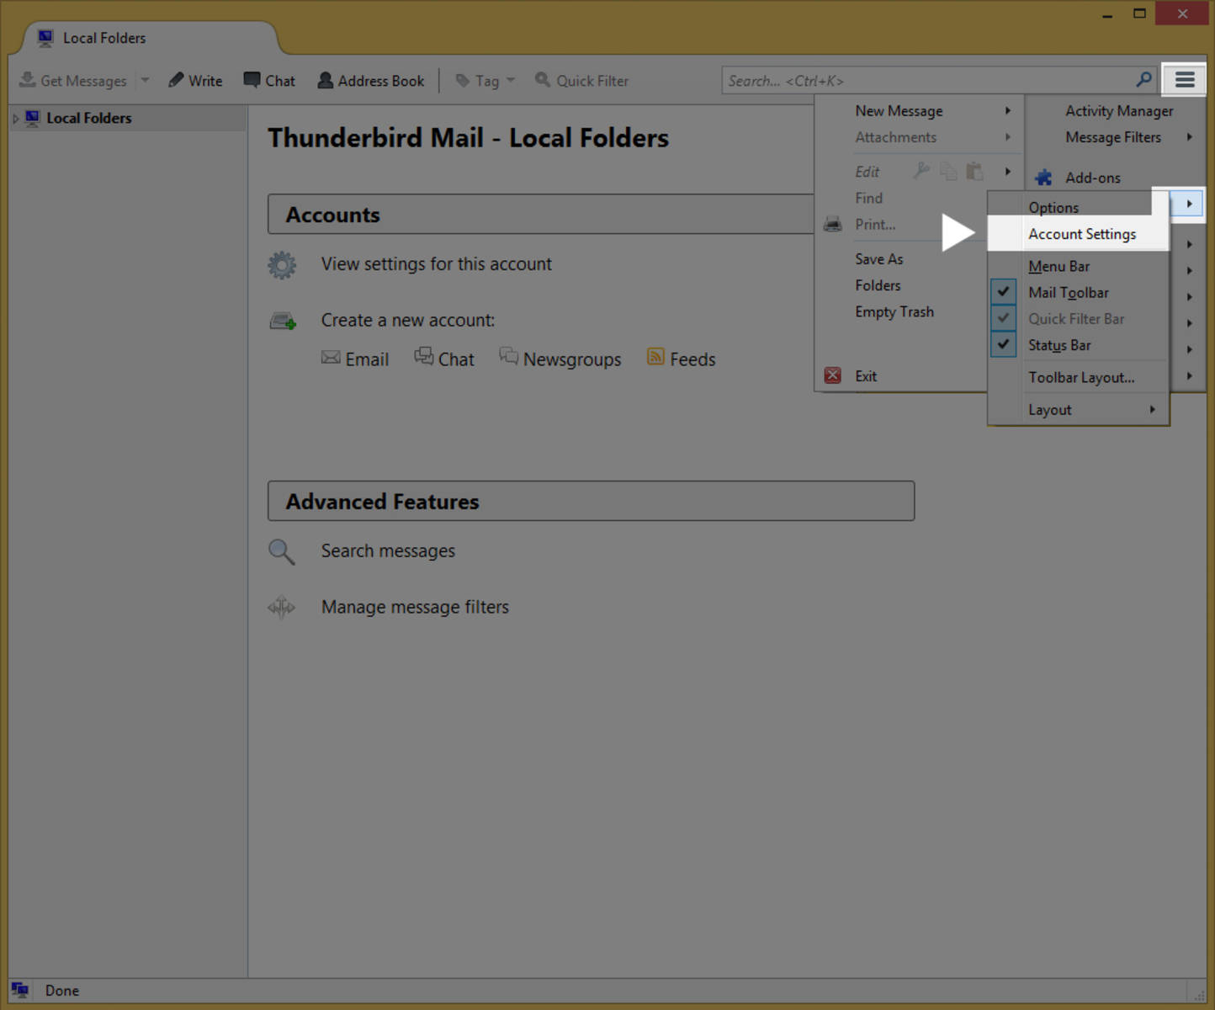
Task: Toggle the Quick Filter toolbar button
Action: (x=582, y=81)
